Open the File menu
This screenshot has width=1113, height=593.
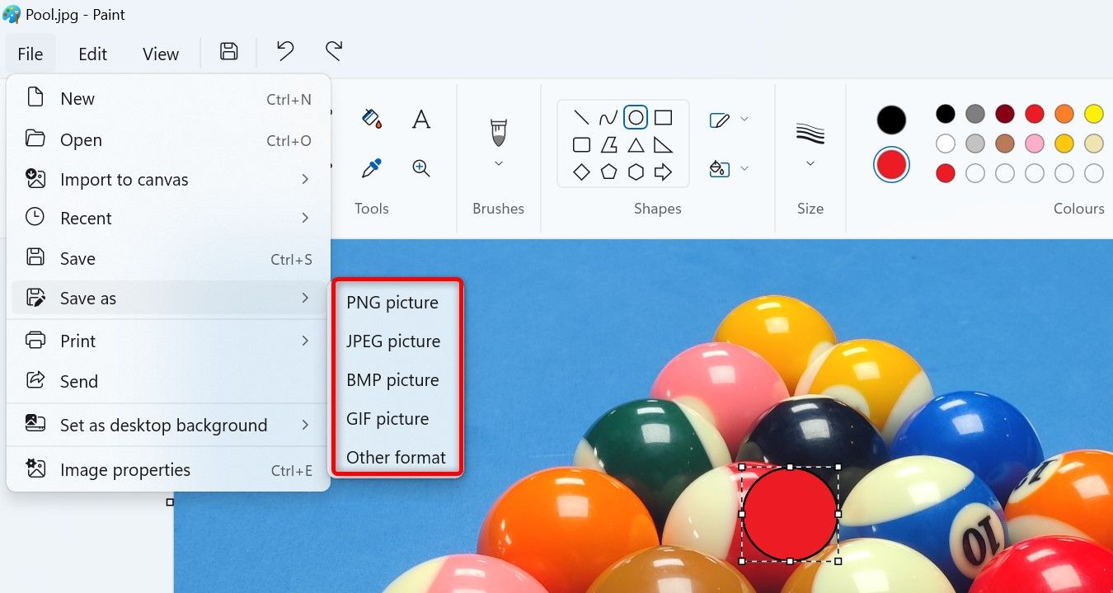31,54
